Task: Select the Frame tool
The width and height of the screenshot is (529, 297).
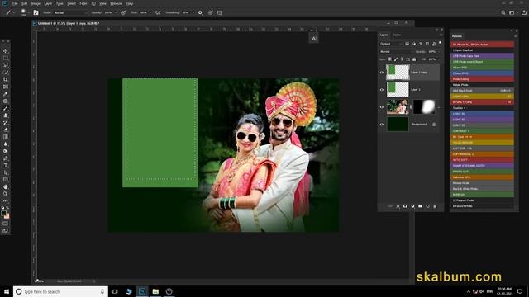Action: point(6,87)
